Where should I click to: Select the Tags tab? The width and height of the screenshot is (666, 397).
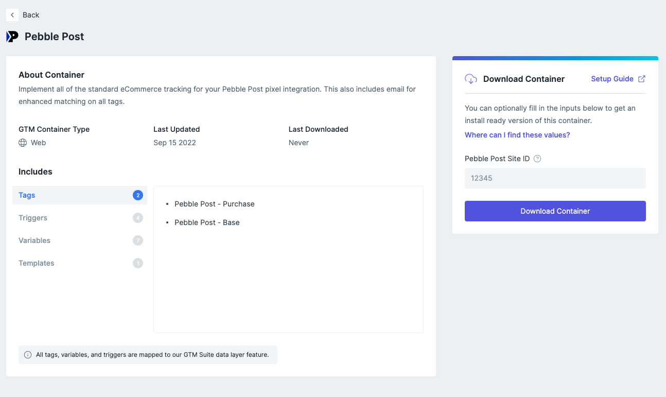80,195
